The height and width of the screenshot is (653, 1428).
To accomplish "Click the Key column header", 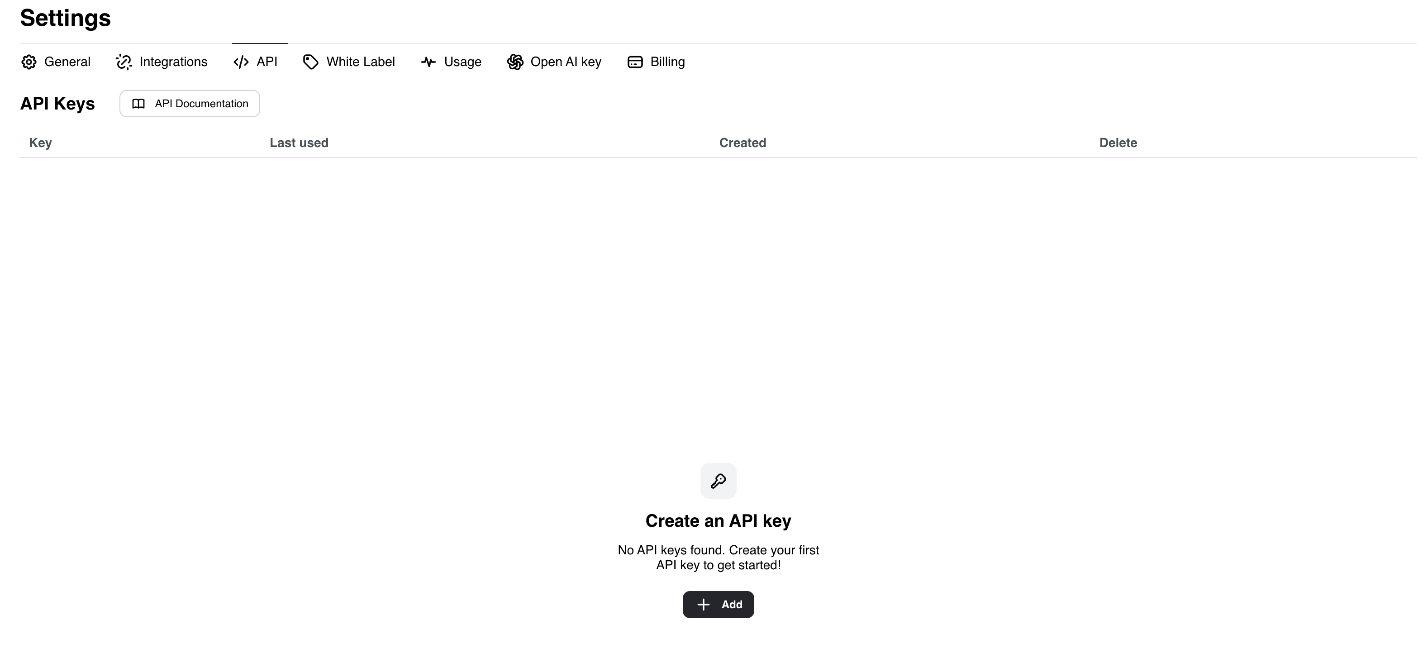I will 40,143.
